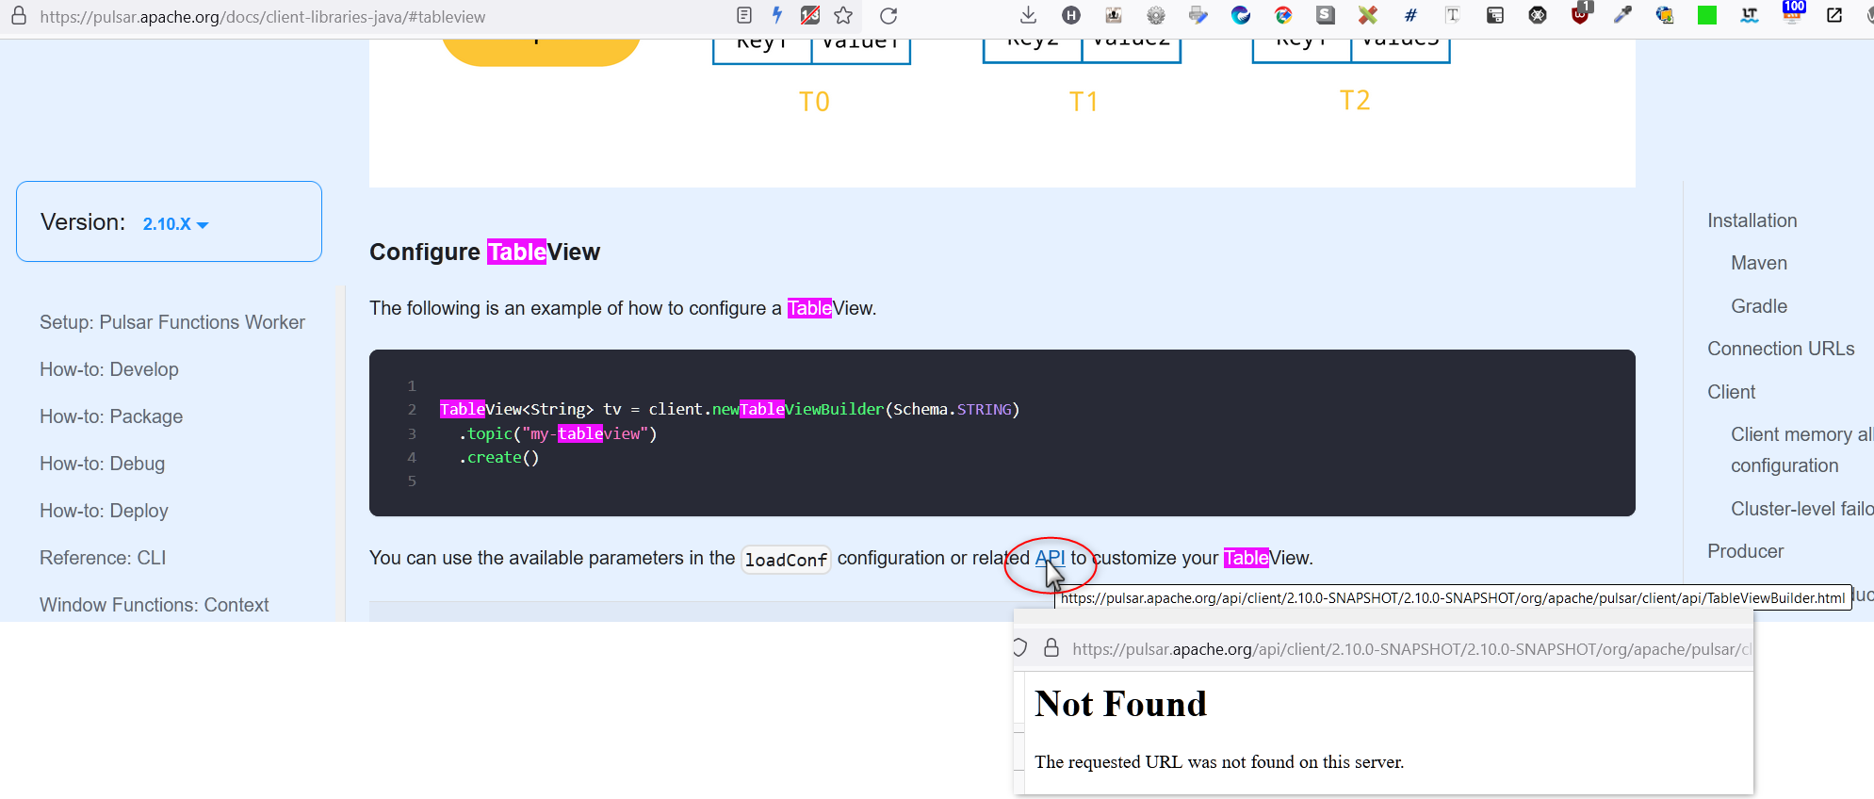Click the crossed tools extension icon
The width and height of the screenshot is (1874, 799).
[x=1368, y=15]
